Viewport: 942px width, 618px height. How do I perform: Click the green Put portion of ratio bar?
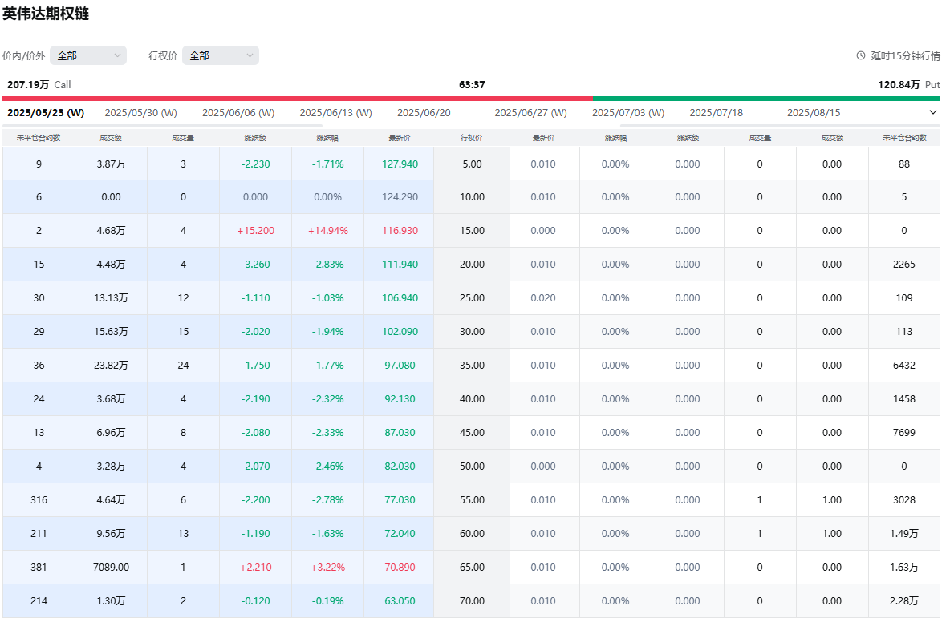click(766, 99)
